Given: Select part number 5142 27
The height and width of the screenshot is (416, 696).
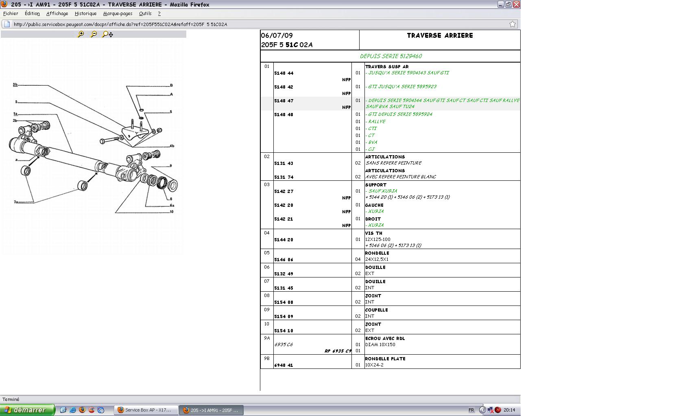Looking at the screenshot, I should click(x=284, y=192).
